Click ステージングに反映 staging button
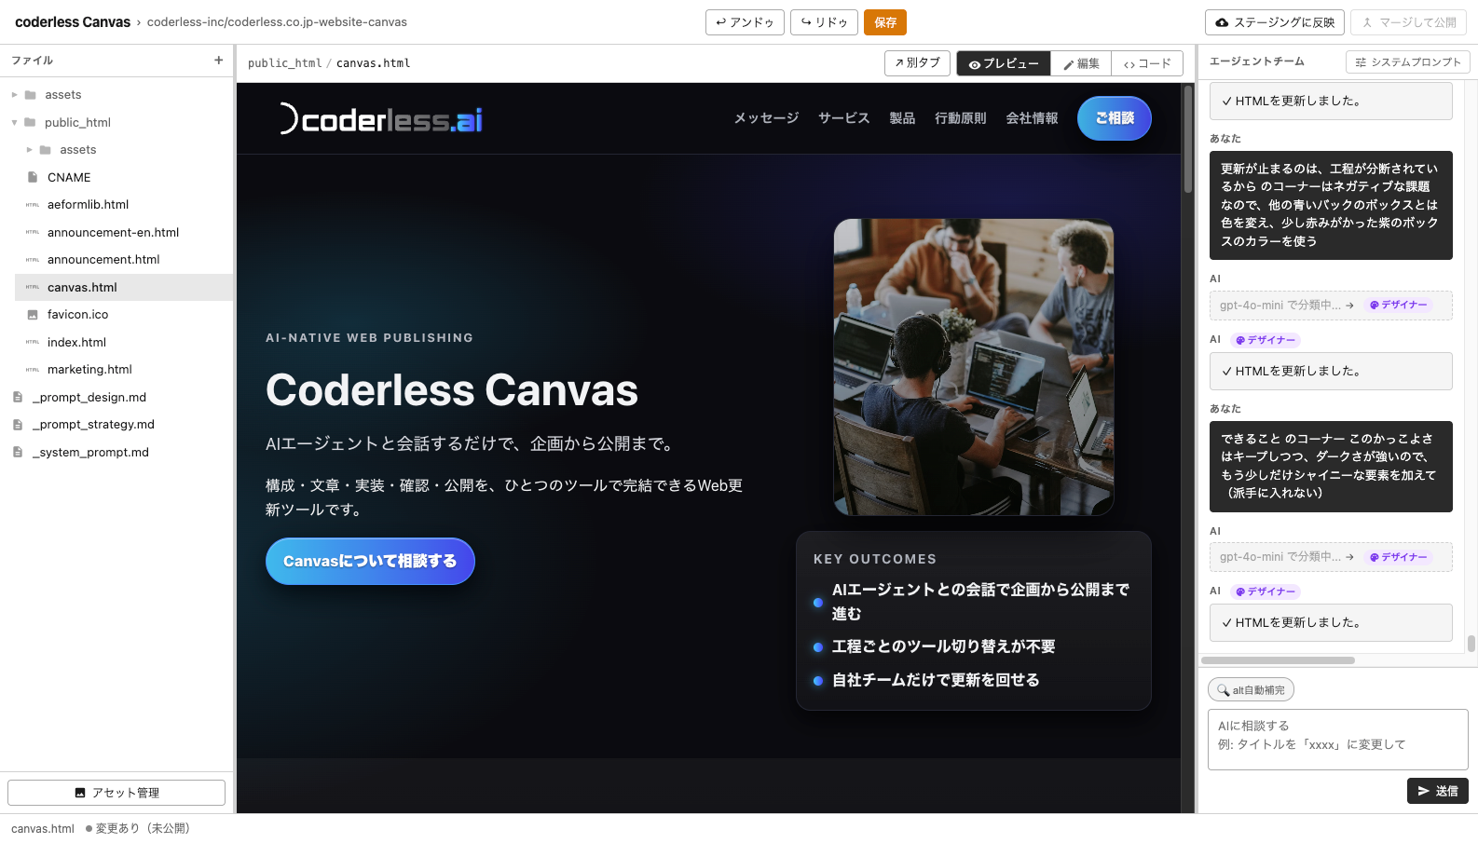Viewport: 1478px width, 843px height. pyautogui.click(x=1274, y=22)
